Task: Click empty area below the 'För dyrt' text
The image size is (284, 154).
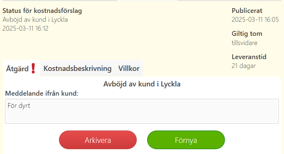Action: coord(142,117)
